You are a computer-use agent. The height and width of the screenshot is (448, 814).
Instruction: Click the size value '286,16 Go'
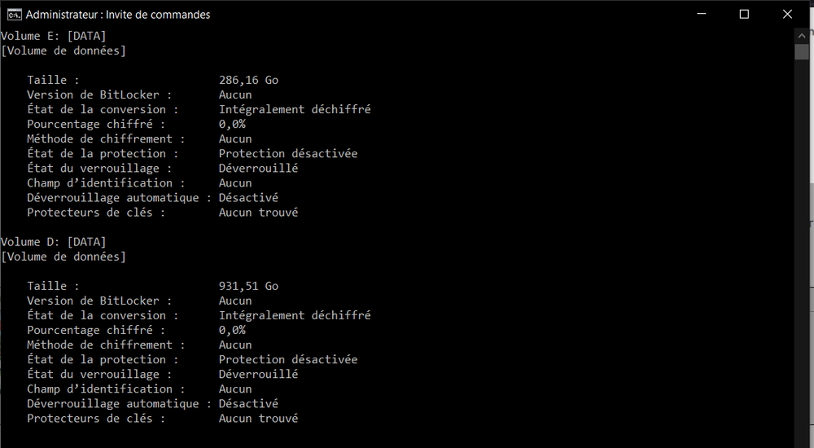coord(248,80)
